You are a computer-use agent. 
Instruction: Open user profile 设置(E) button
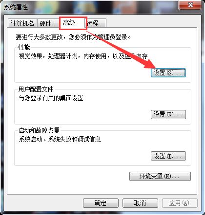point(168,115)
